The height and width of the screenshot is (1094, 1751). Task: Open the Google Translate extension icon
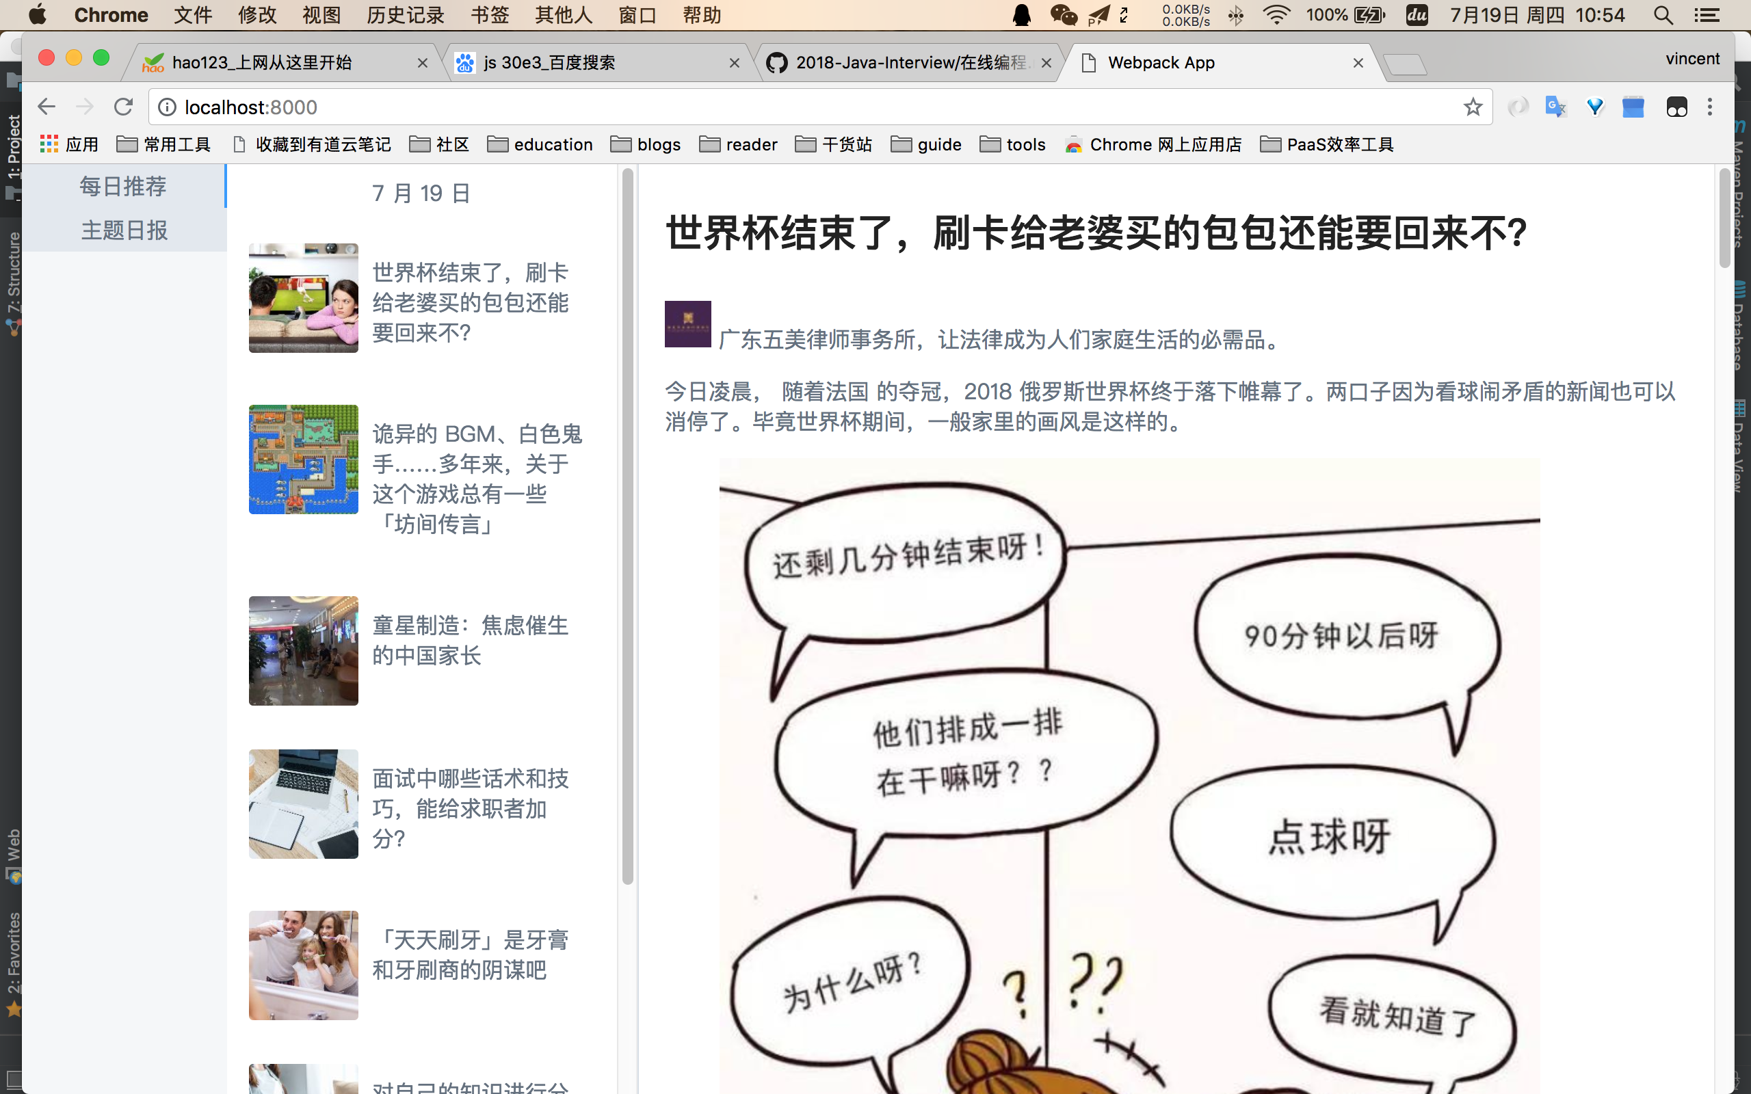(1555, 107)
